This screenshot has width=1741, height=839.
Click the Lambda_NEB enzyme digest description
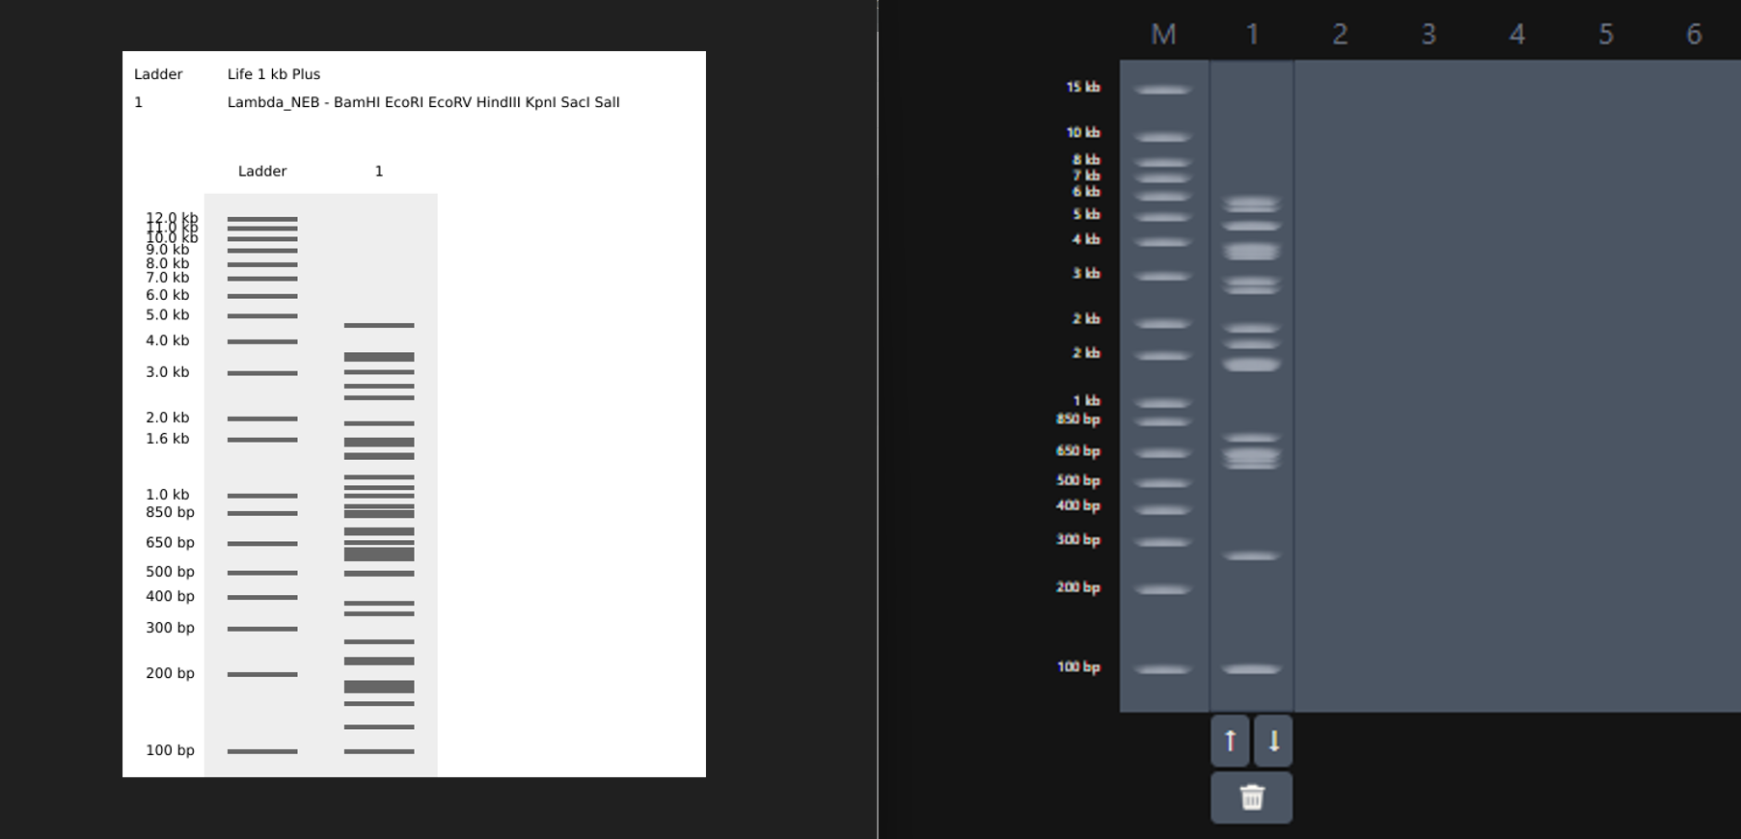[x=423, y=102]
